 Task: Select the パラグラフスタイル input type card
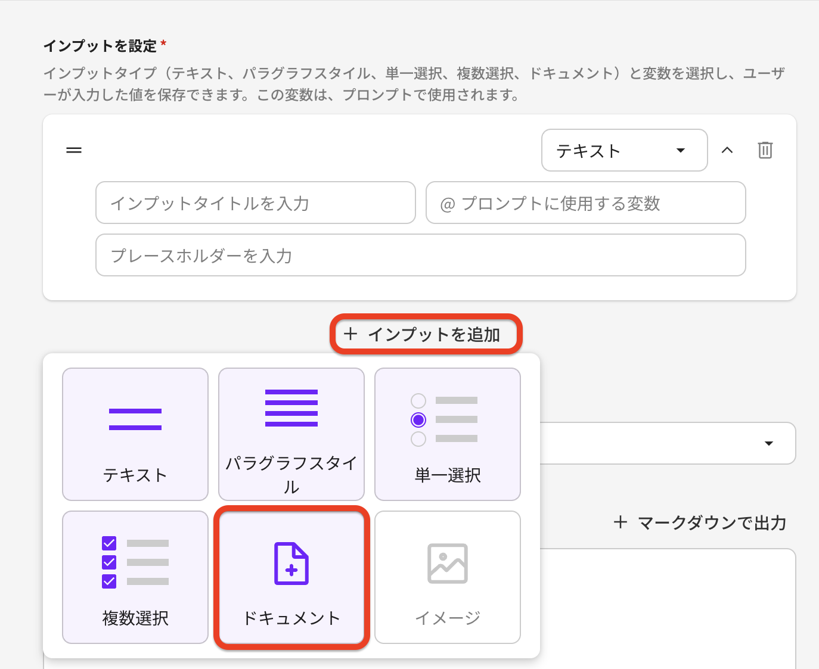pos(291,434)
